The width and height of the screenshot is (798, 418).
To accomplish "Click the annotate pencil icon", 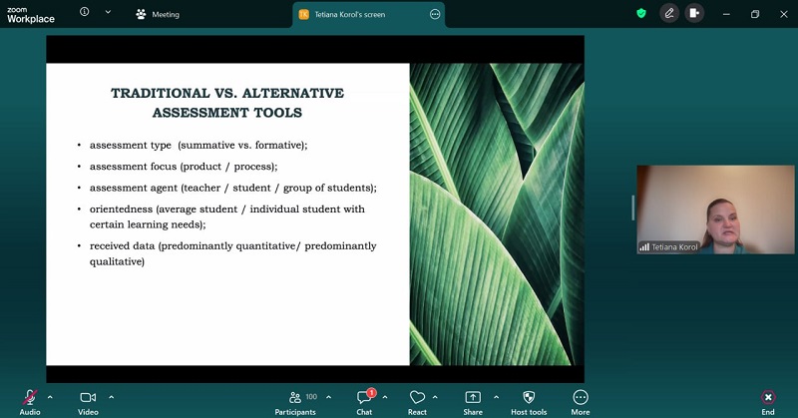I will pos(668,14).
